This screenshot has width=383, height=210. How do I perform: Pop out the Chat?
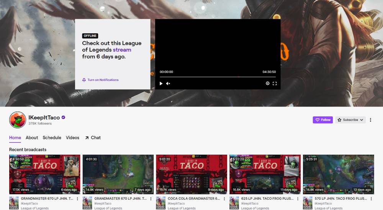(x=93, y=137)
